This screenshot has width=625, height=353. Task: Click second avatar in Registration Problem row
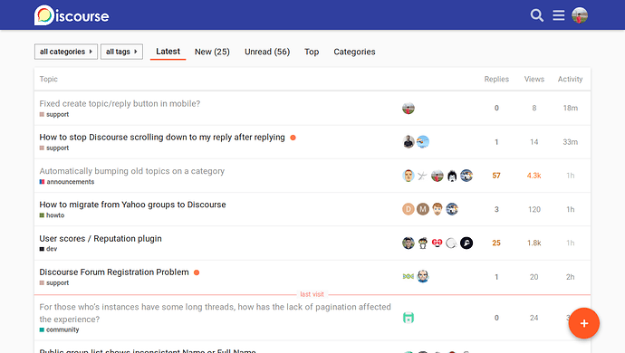423,276
